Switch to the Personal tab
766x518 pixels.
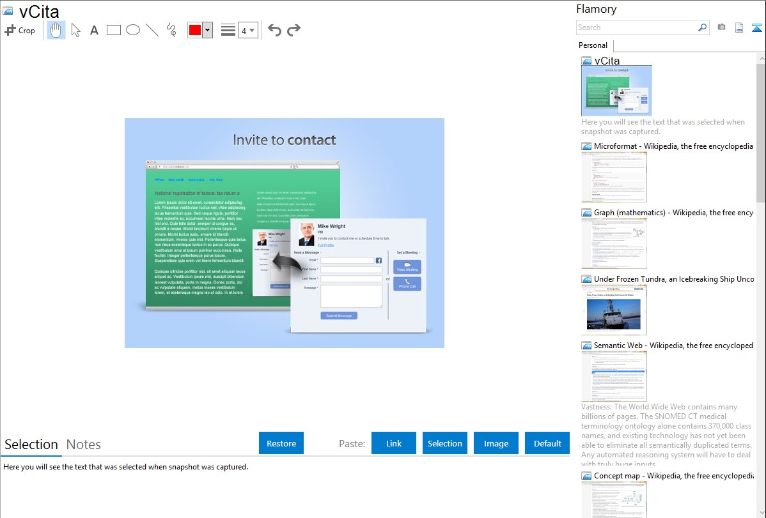click(593, 45)
